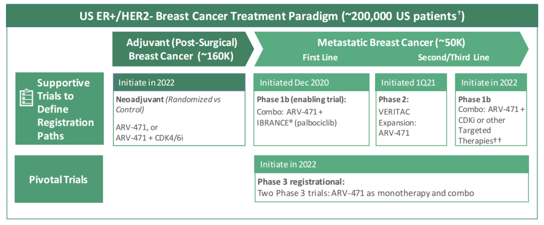Screen dimensions: 544x225
Task: Select the VERITAC Expansion text
Action: (x=398, y=117)
